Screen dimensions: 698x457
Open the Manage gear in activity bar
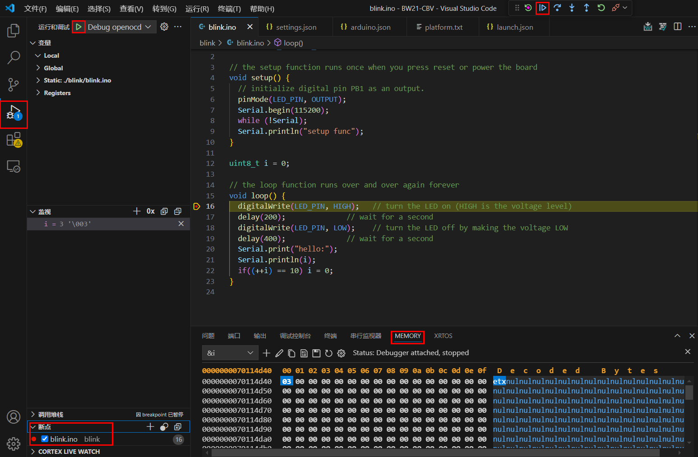[14, 444]
